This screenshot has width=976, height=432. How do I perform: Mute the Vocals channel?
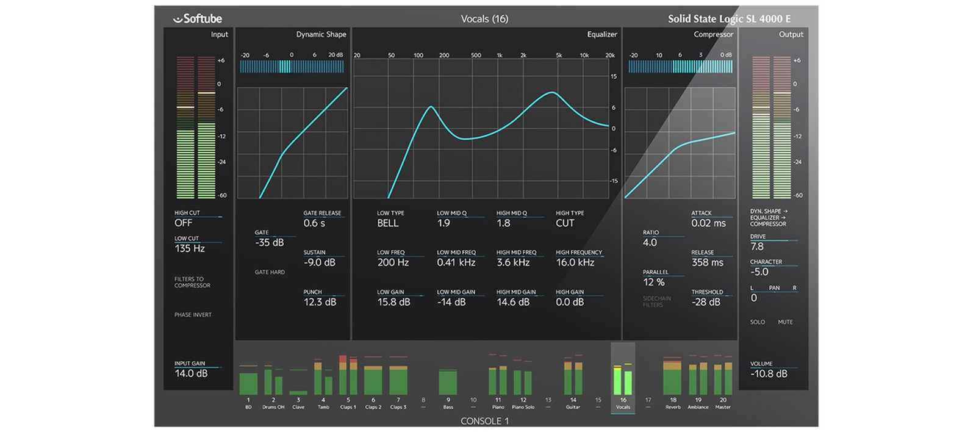pyautogui.click(x=785, y=322)
